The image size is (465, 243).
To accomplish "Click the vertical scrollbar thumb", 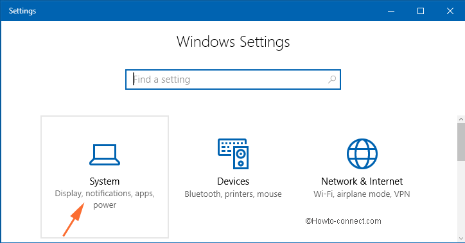I will click(x=461, y=142).
